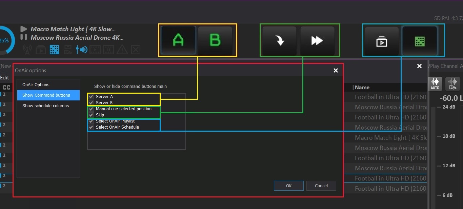Click the OnAir options dialog title
The width and height of the screenshot is (463, 209).
pyautogui.click(x=31, y=71)
